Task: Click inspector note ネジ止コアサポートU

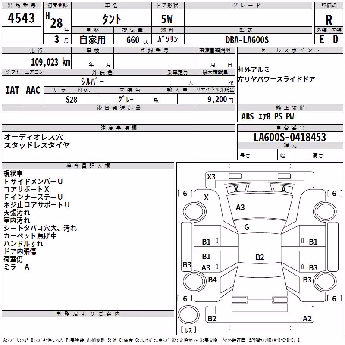Action: click(37, 205)
